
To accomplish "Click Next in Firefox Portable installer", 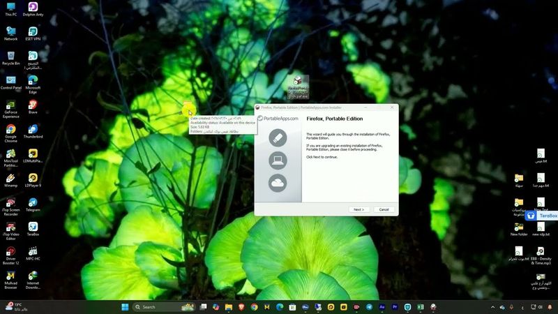I will click(x=358, y=209).
